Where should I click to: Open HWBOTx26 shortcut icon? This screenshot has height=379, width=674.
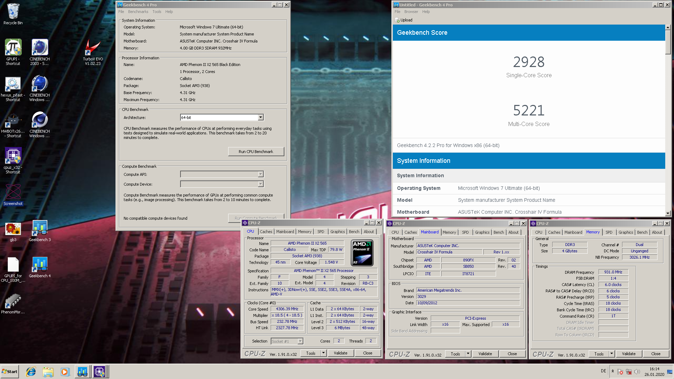pos(13,125)
